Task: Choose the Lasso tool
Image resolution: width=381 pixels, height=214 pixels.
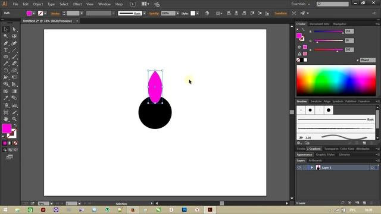Action: click(14, 36)
